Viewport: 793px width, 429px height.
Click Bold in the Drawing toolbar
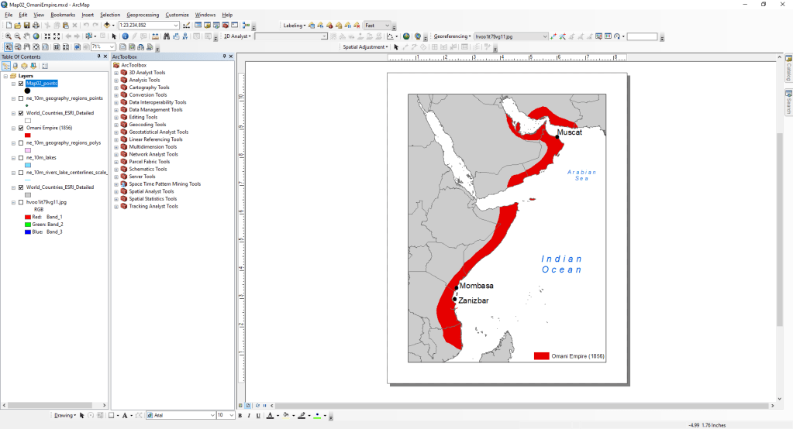[240, 416]
